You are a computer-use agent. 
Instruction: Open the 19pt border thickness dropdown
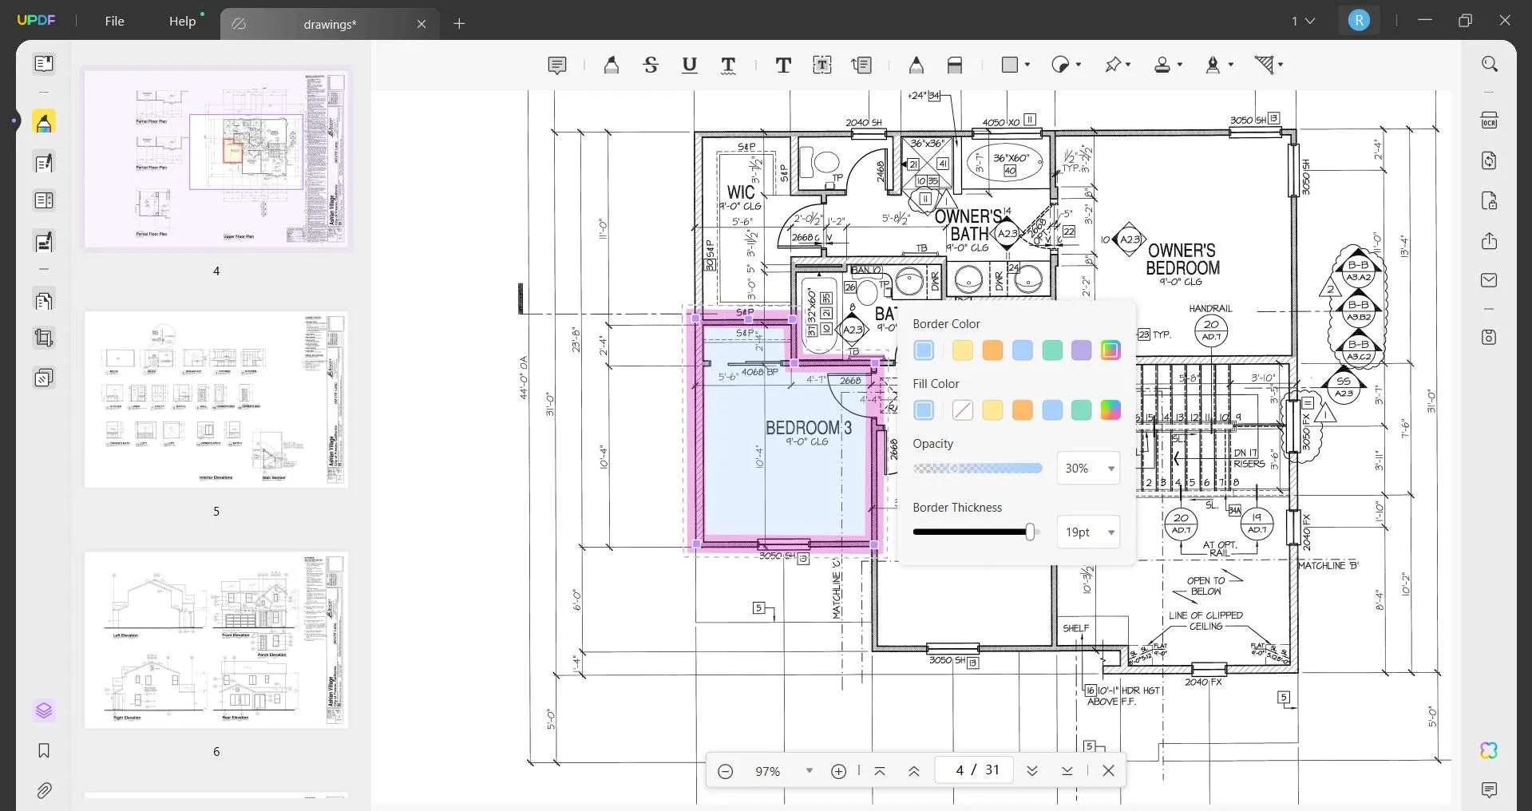click(x=1088, y=532)
